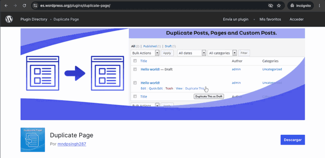This screenshot has height=158, width=325.
Task: Click the Categories column header
Action: click(270, 61)
